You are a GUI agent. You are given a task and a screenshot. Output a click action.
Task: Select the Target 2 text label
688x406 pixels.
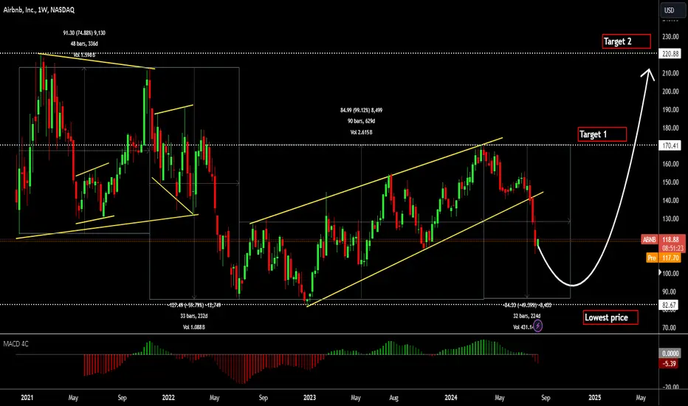click(x=626, y=41)
